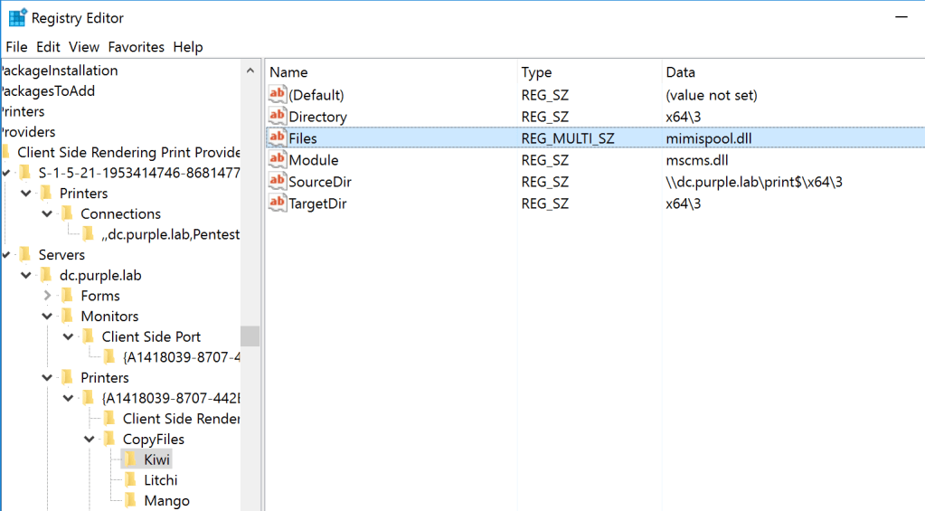
Task: Open the File menu
Action: [x=17, y=47]
